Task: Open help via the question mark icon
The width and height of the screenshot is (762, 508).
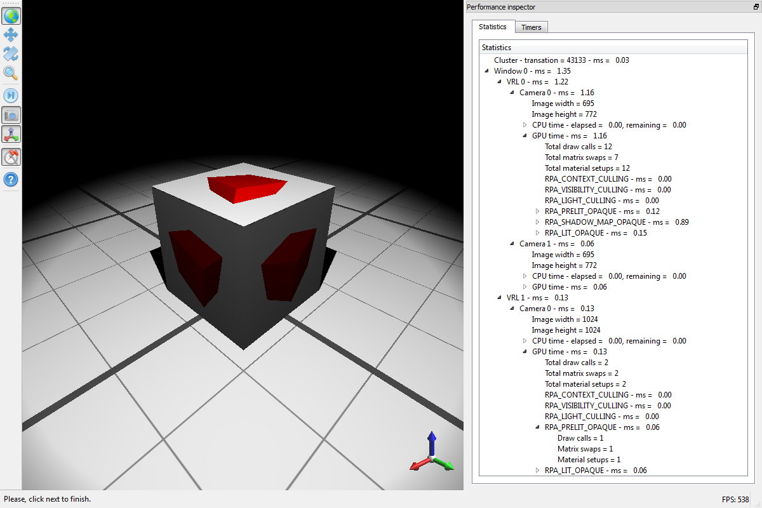Action: click(x=11, y=179)
